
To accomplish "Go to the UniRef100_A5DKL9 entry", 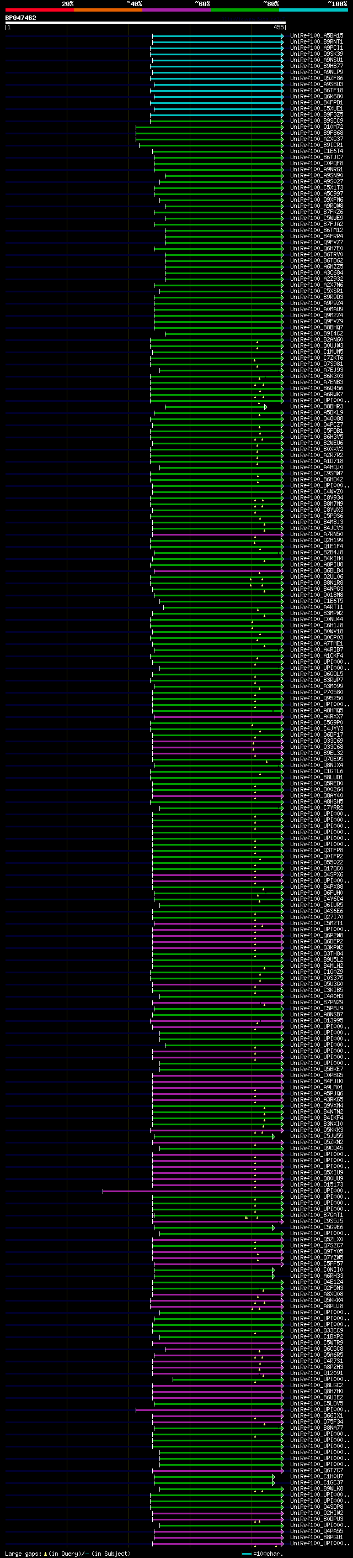I will (x=317, y=412).
